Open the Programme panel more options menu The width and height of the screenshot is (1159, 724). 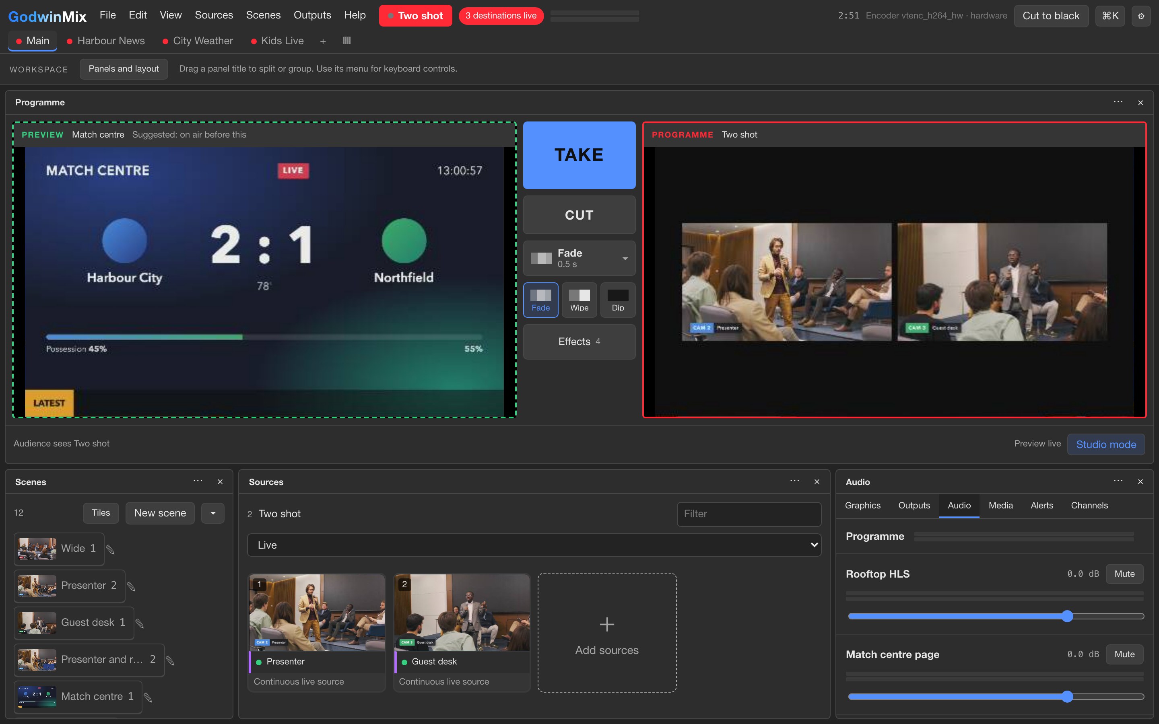coord(1118,102)
